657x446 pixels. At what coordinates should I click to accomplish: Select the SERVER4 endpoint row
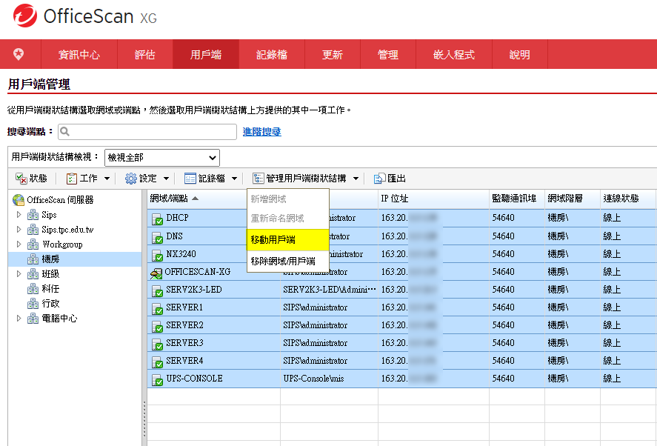click(x=402, y=361)
